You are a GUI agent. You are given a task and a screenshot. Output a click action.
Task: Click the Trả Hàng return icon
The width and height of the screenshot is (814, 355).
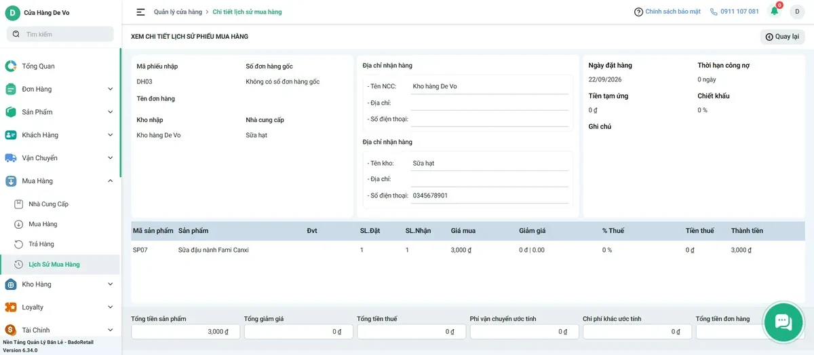[x=19, y=244]
